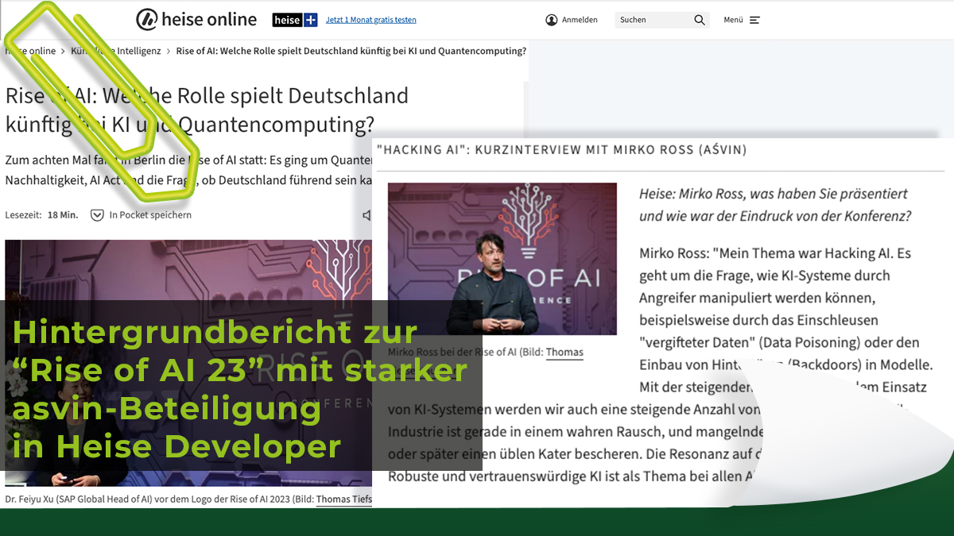Open Thomas Tiefs photo credit link
This screenshot has height=536, width=954.
click(x=344, y=499)
